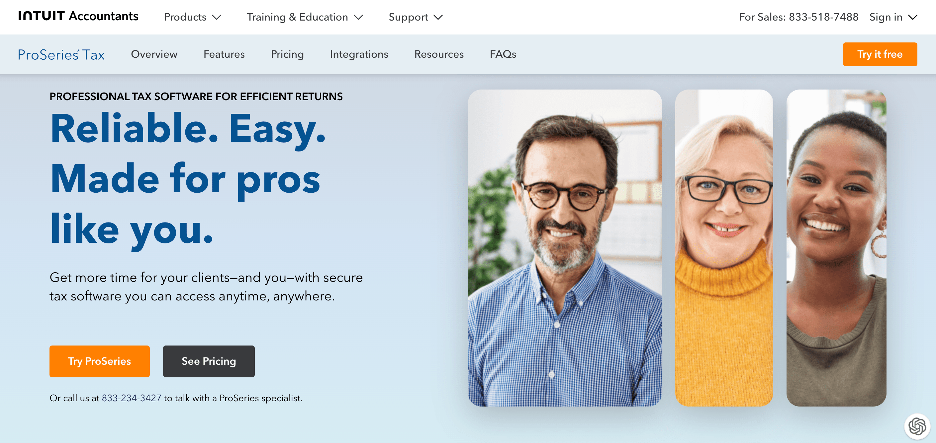Viewport: 936px width, 443px height.
Task: Click the photo of man in glasses
Action: point(565,248)
